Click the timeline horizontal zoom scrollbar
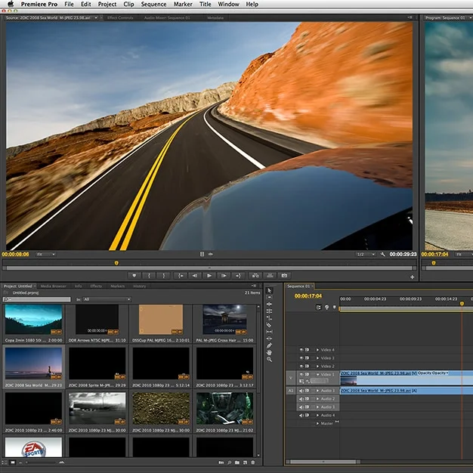This screenshot has width=473, height=473. (323, 462)
